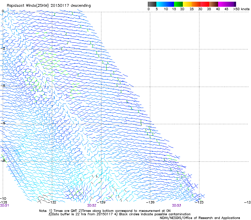Click the title 'Rapidscat Winds(25KM) 20150117 descending'

(x=49, y=6)
